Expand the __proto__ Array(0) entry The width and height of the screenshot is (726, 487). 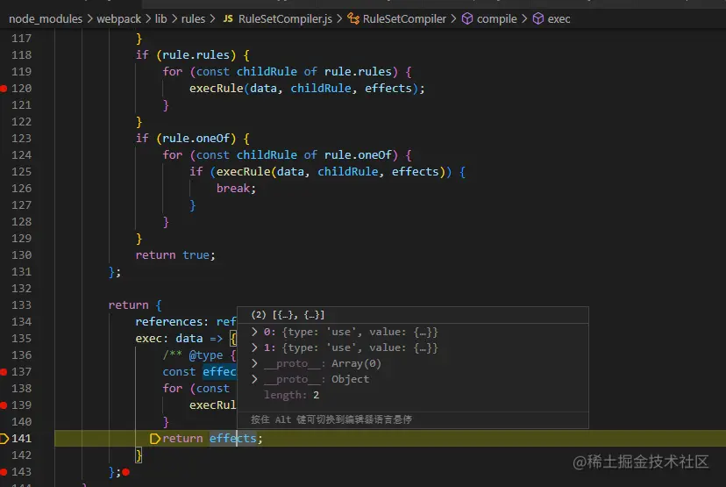tap(254, 363)
